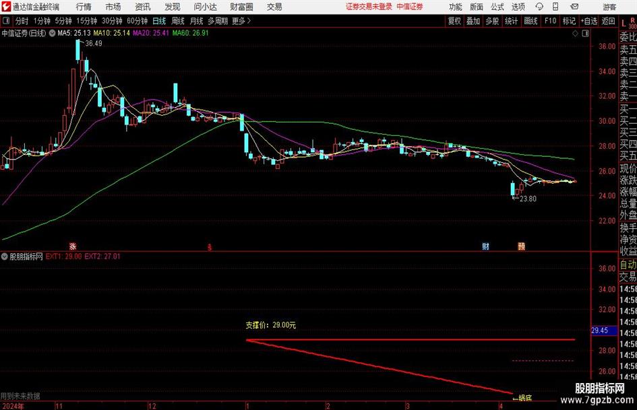Click 证券交易未登录 login link

[x=369, y=7]
